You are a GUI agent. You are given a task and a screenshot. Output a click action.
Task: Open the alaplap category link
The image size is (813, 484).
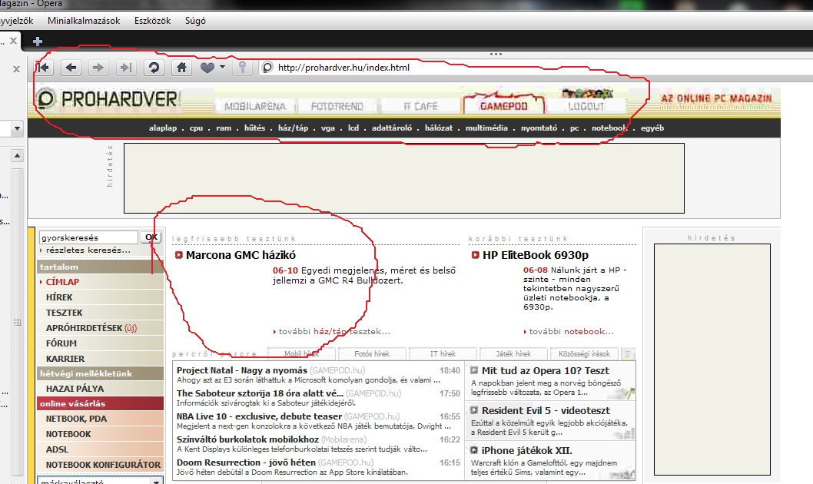pyautogui.click(x=163, y=128)
